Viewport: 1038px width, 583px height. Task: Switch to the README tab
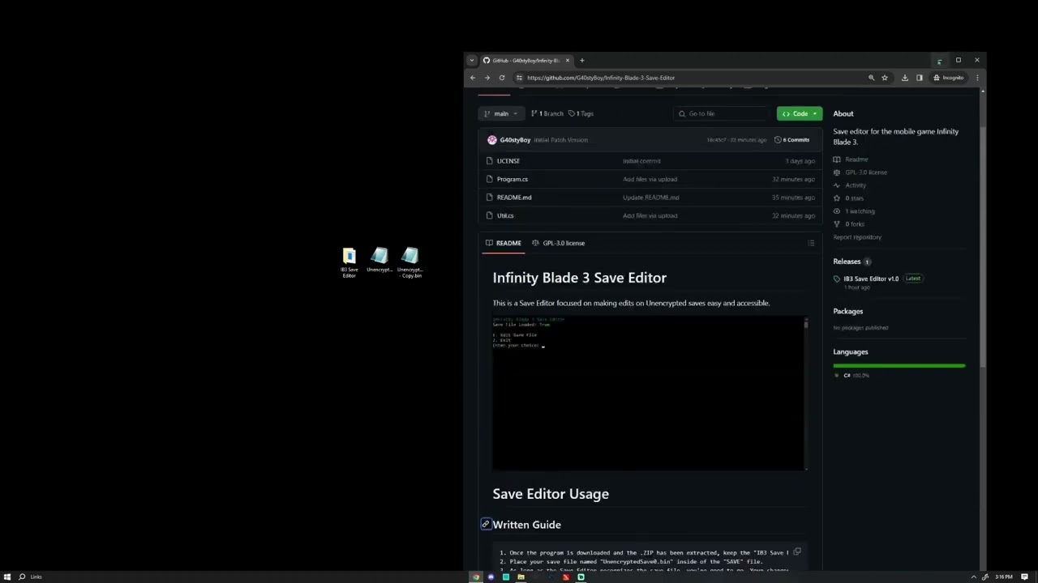(503, 243)
